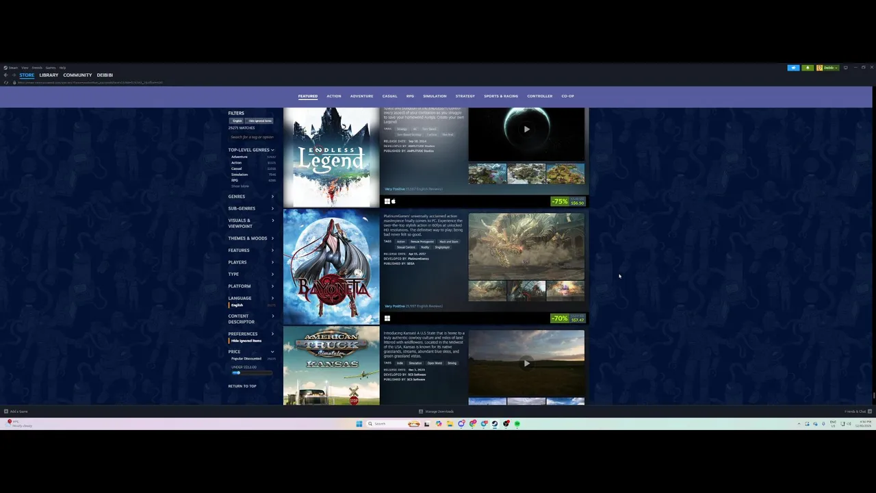This screenshot has height=493, width=876.
Task: Expand the TYPE filter section
Action: 251,274
